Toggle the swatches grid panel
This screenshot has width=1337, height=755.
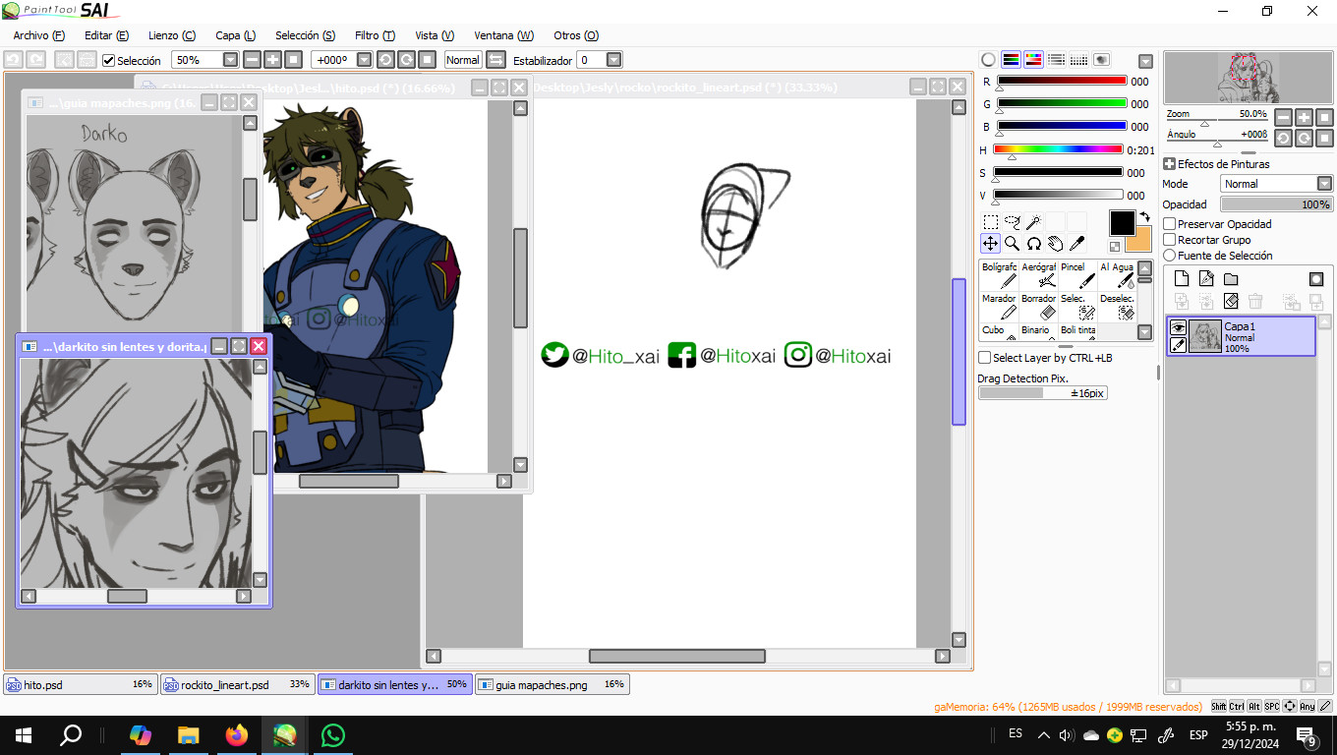pyautogui.click(x=1078, y=59)
